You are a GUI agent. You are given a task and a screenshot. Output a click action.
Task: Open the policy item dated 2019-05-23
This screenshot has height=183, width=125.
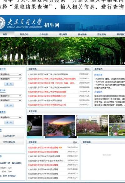[x=43, y=174]
